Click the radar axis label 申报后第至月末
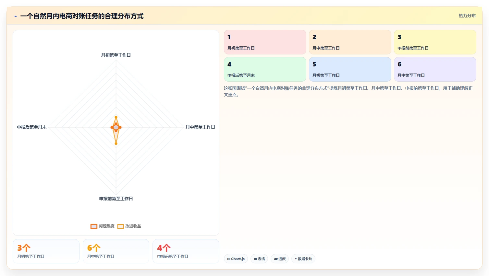The width and height of the screenshot is (489, 276). [x=32, y=127]
